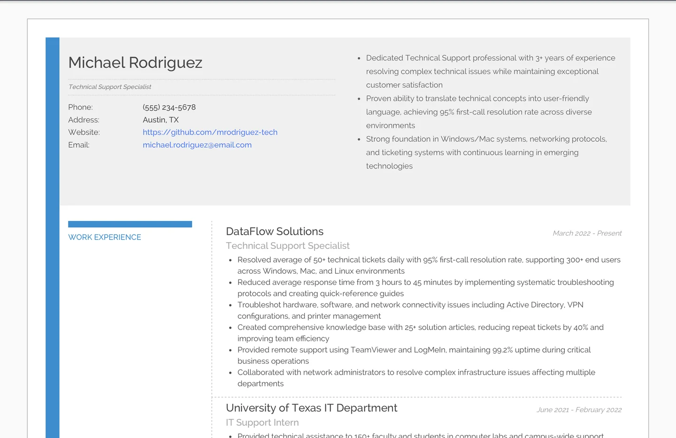Click the michael.rodriguez@email.com email link
The image size is (676, 438).
tap(197, 145)
